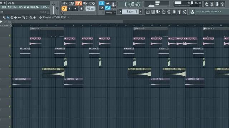Click the arrow left of Pattern 2
This screenshot has width=229, height=128.
(120, 12)
